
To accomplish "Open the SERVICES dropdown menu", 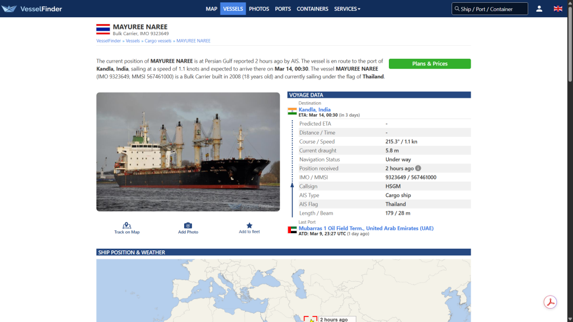I will [x=347, y=8].
